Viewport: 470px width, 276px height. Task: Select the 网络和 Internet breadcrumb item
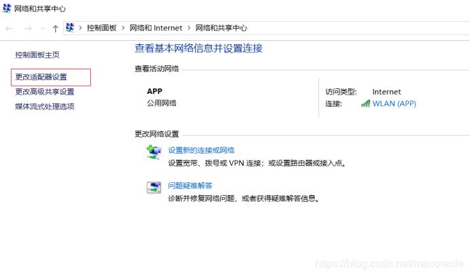[156, 28]
